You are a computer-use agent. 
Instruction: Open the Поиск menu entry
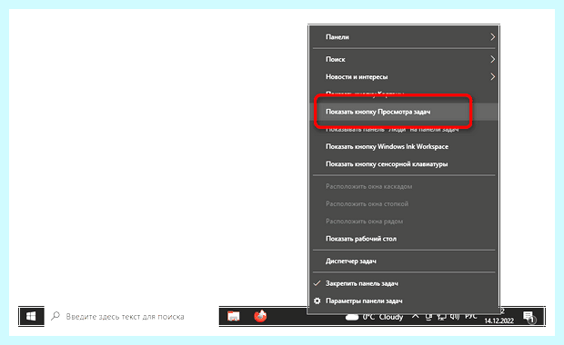(x=404, y=59)
